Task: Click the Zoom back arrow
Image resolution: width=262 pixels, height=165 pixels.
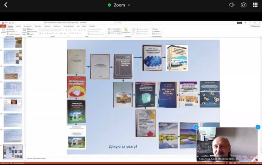Action: (x=6, y=5)
